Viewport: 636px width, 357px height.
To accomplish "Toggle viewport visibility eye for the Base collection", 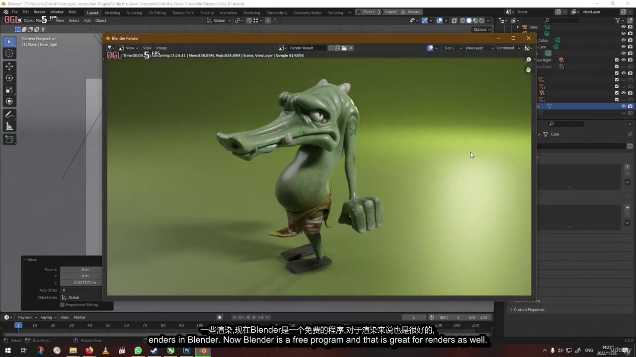I will (x=624, y=27).
